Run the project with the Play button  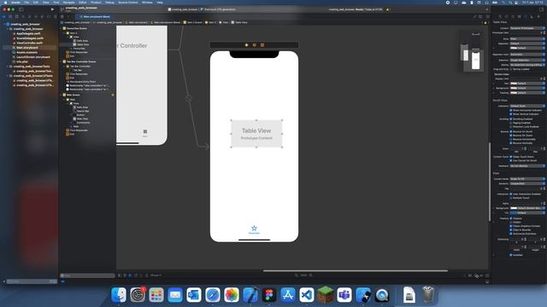[x=52, y=9]
